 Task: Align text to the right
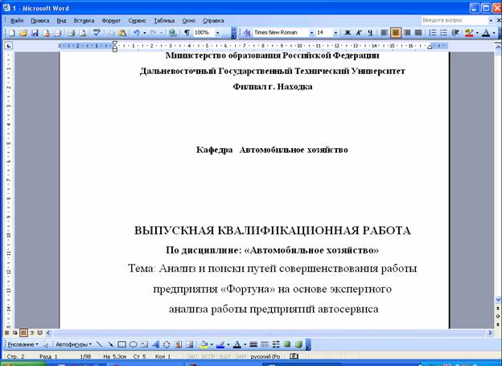[407, 33]
